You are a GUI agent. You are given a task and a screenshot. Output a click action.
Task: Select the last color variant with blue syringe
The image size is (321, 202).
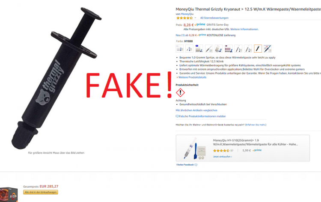coord(267,49)
